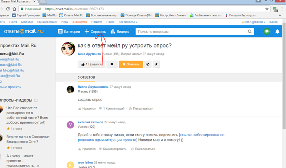Open 1 Комментарий under Вилли's answer
The height and width of the screenshot is (168, 286).
tap(112, 109)
